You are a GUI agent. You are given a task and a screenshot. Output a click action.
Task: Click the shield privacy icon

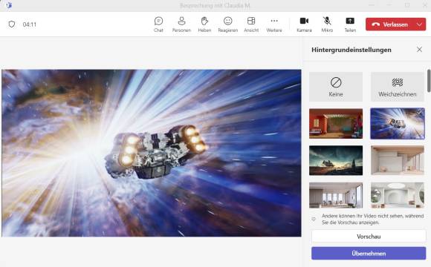(x=12, y=24)
